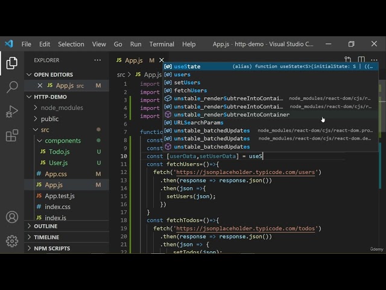
Task: Open App.css in the explorer
Action: click(x=66, y=174)
